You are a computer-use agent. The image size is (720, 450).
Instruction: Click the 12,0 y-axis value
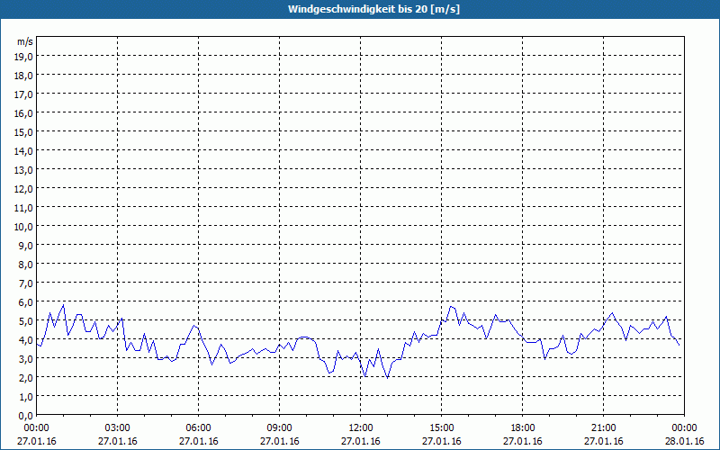[23, 188]
